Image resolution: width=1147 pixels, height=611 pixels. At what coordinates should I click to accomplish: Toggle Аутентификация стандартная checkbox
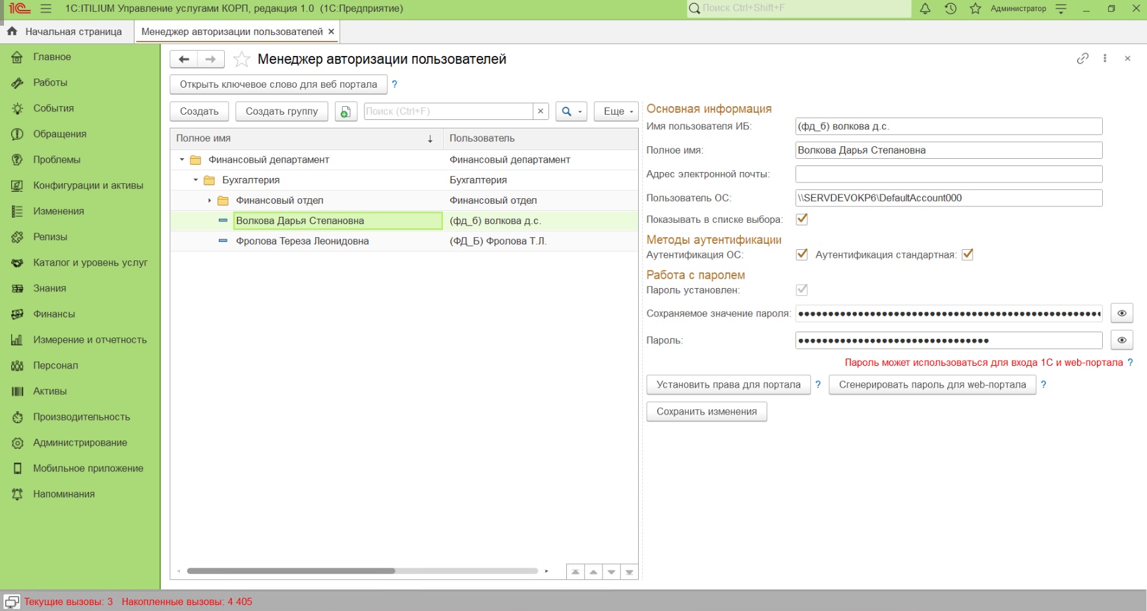tap(967, 254)
